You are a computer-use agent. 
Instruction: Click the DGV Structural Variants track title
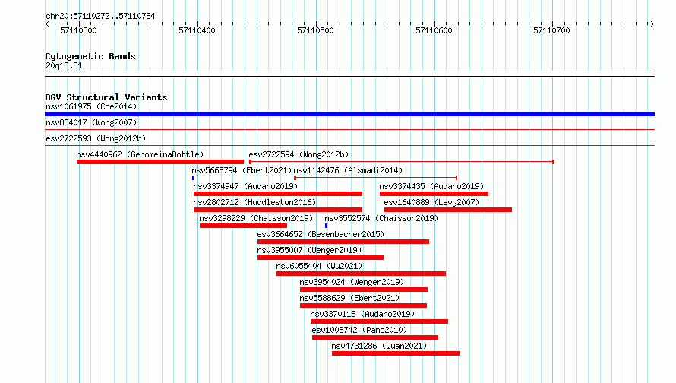(x=106, y=97)
